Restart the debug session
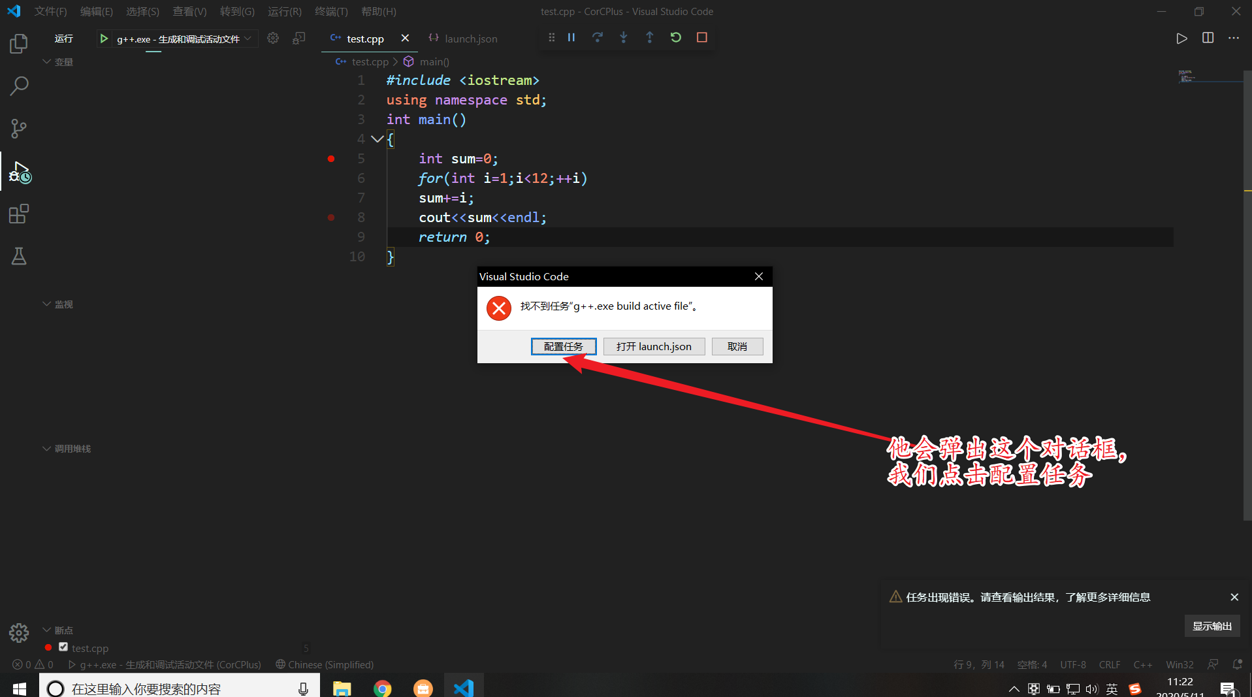The height and width of the screenshot is (697, 1252). (x=676, y=37)
